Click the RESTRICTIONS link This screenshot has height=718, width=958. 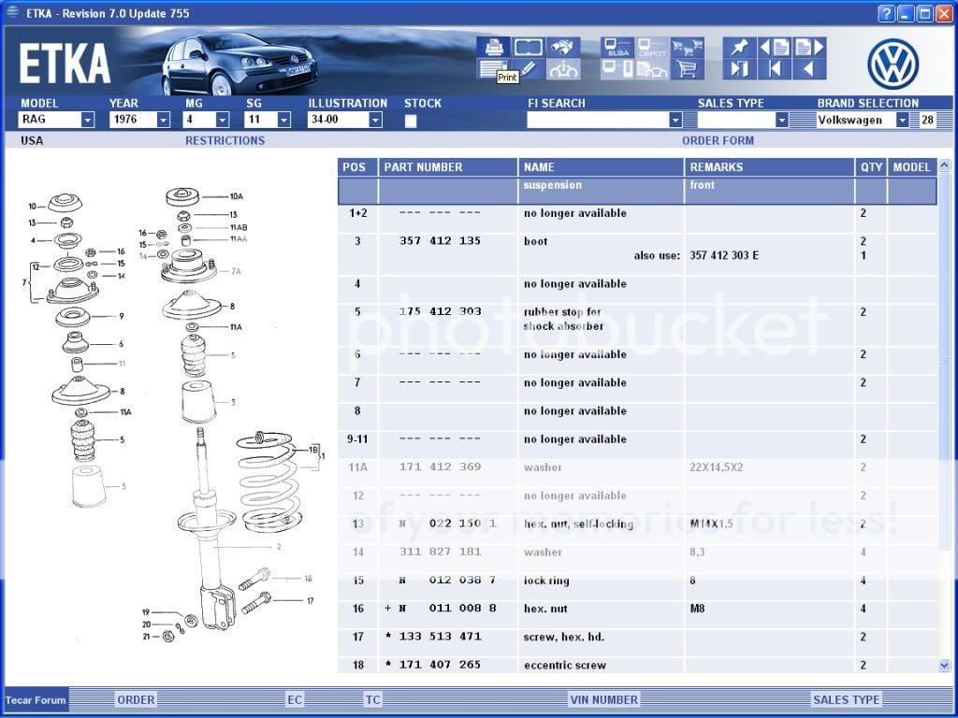coord(225,141)
